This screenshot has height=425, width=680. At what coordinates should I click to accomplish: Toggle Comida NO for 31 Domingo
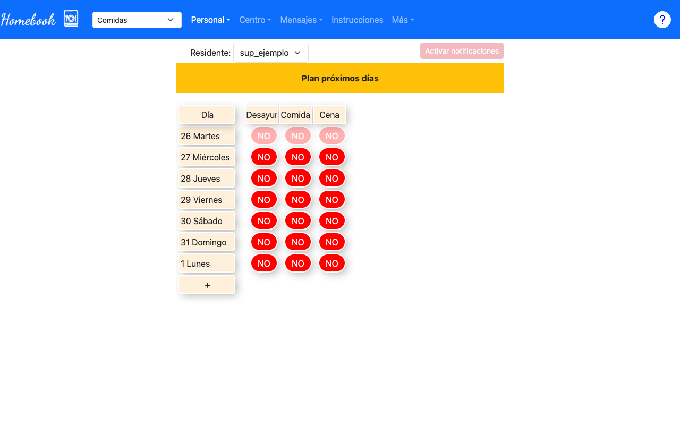pos(298,242)
